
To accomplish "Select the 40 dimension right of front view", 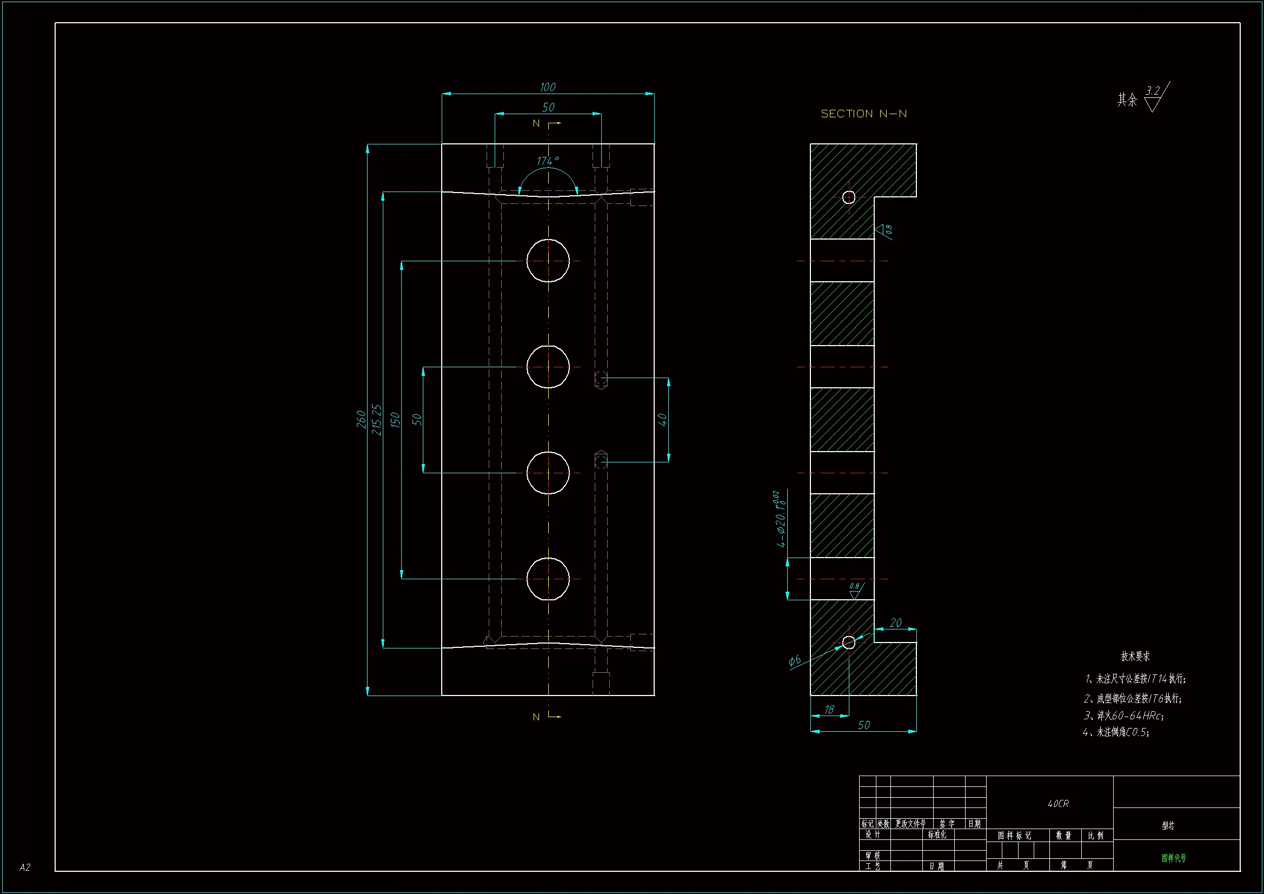I will click(x=662, y=420).
